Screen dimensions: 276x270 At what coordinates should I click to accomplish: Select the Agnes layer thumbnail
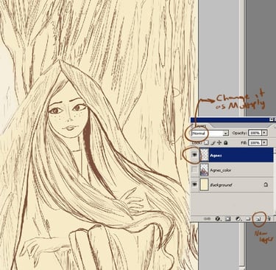pos(204,155)
